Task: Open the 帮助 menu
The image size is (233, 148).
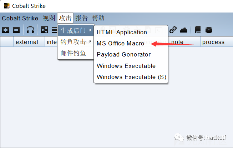Action: tap(98, 18)
